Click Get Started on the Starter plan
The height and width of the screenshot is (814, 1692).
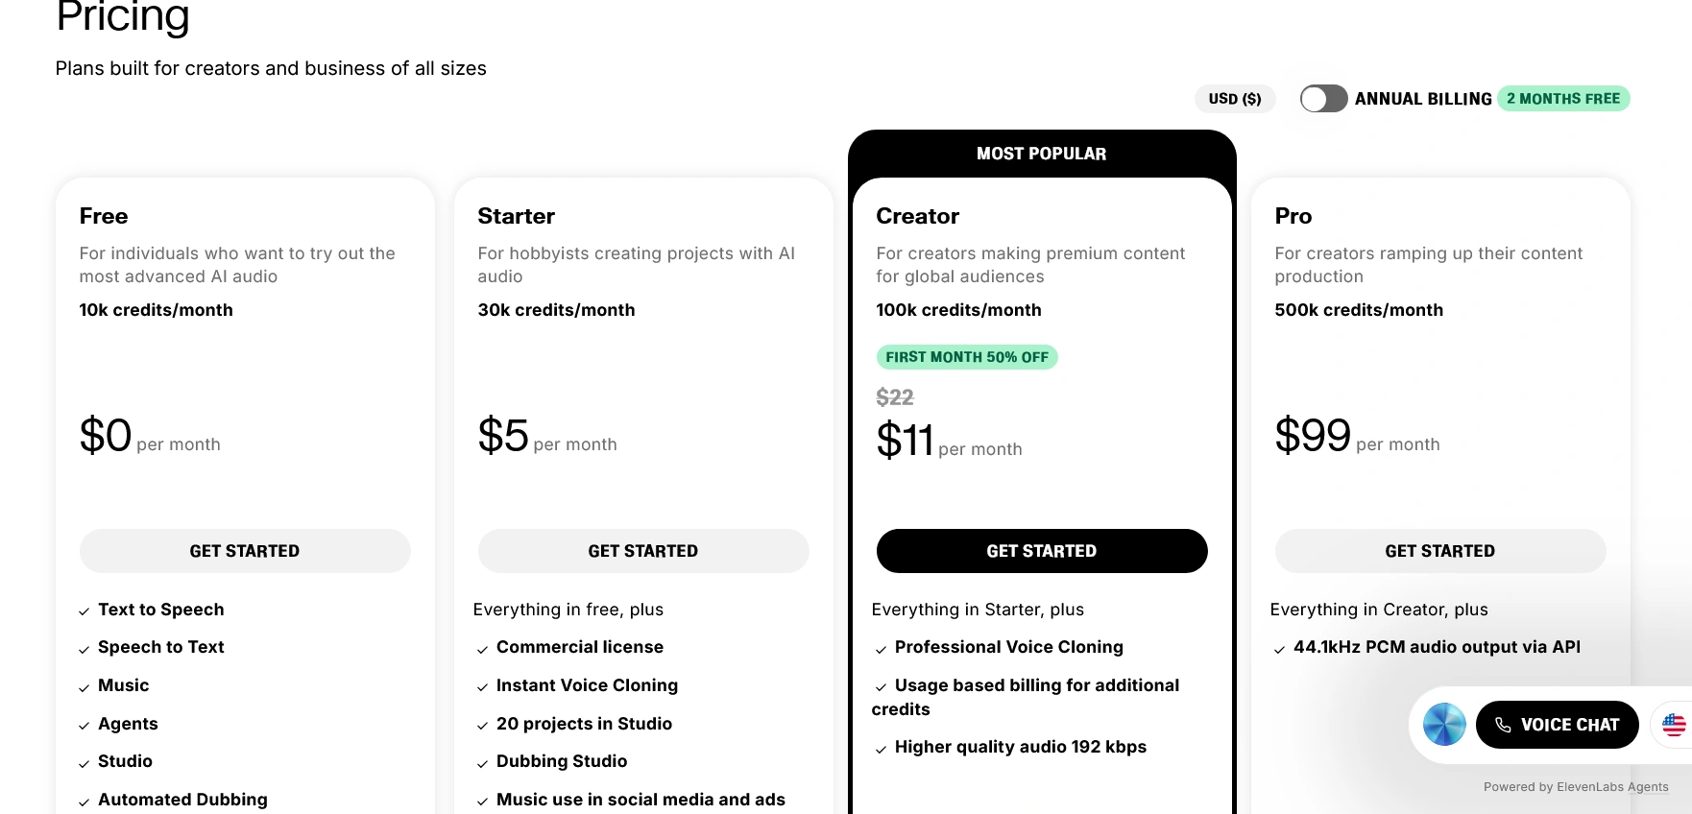(643, 551)
